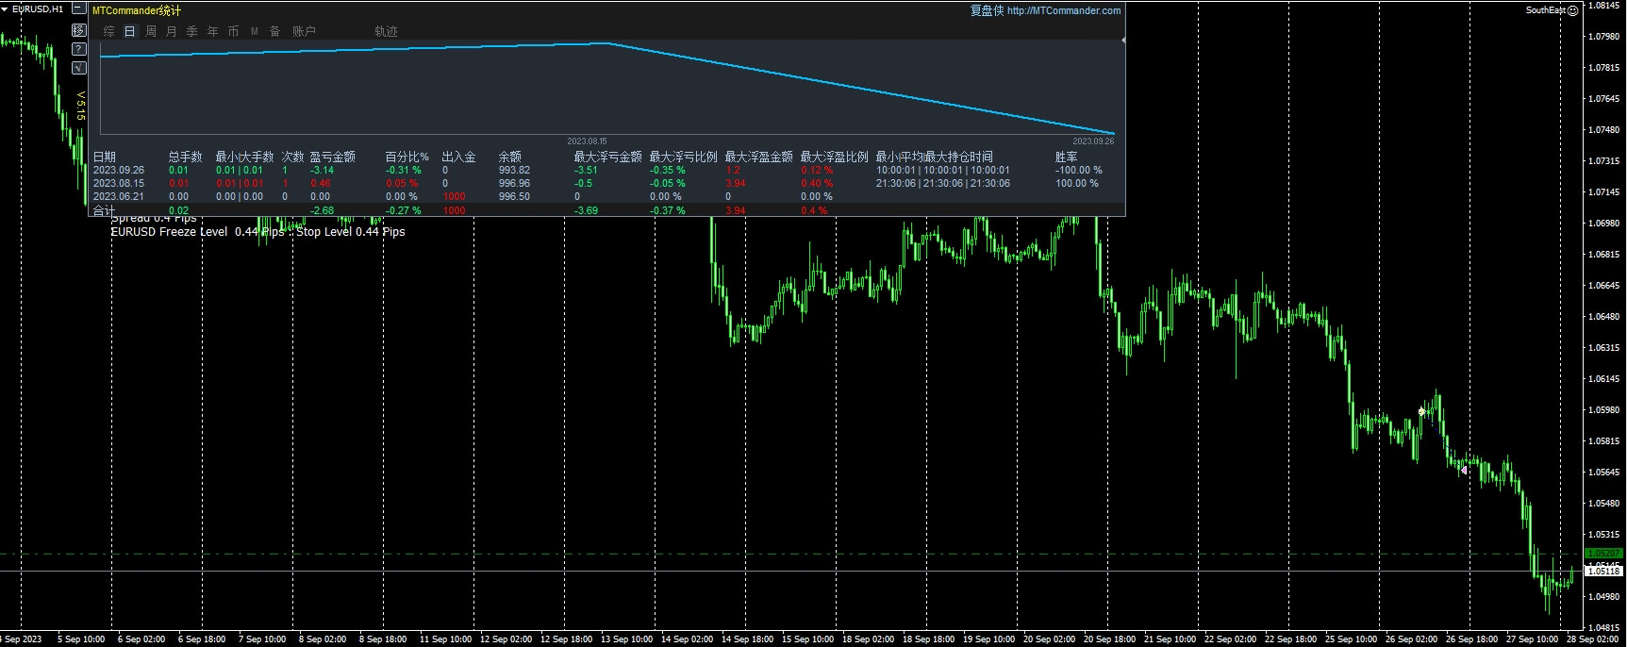
Task: Open the 币 currency tab
Action: 234,31
